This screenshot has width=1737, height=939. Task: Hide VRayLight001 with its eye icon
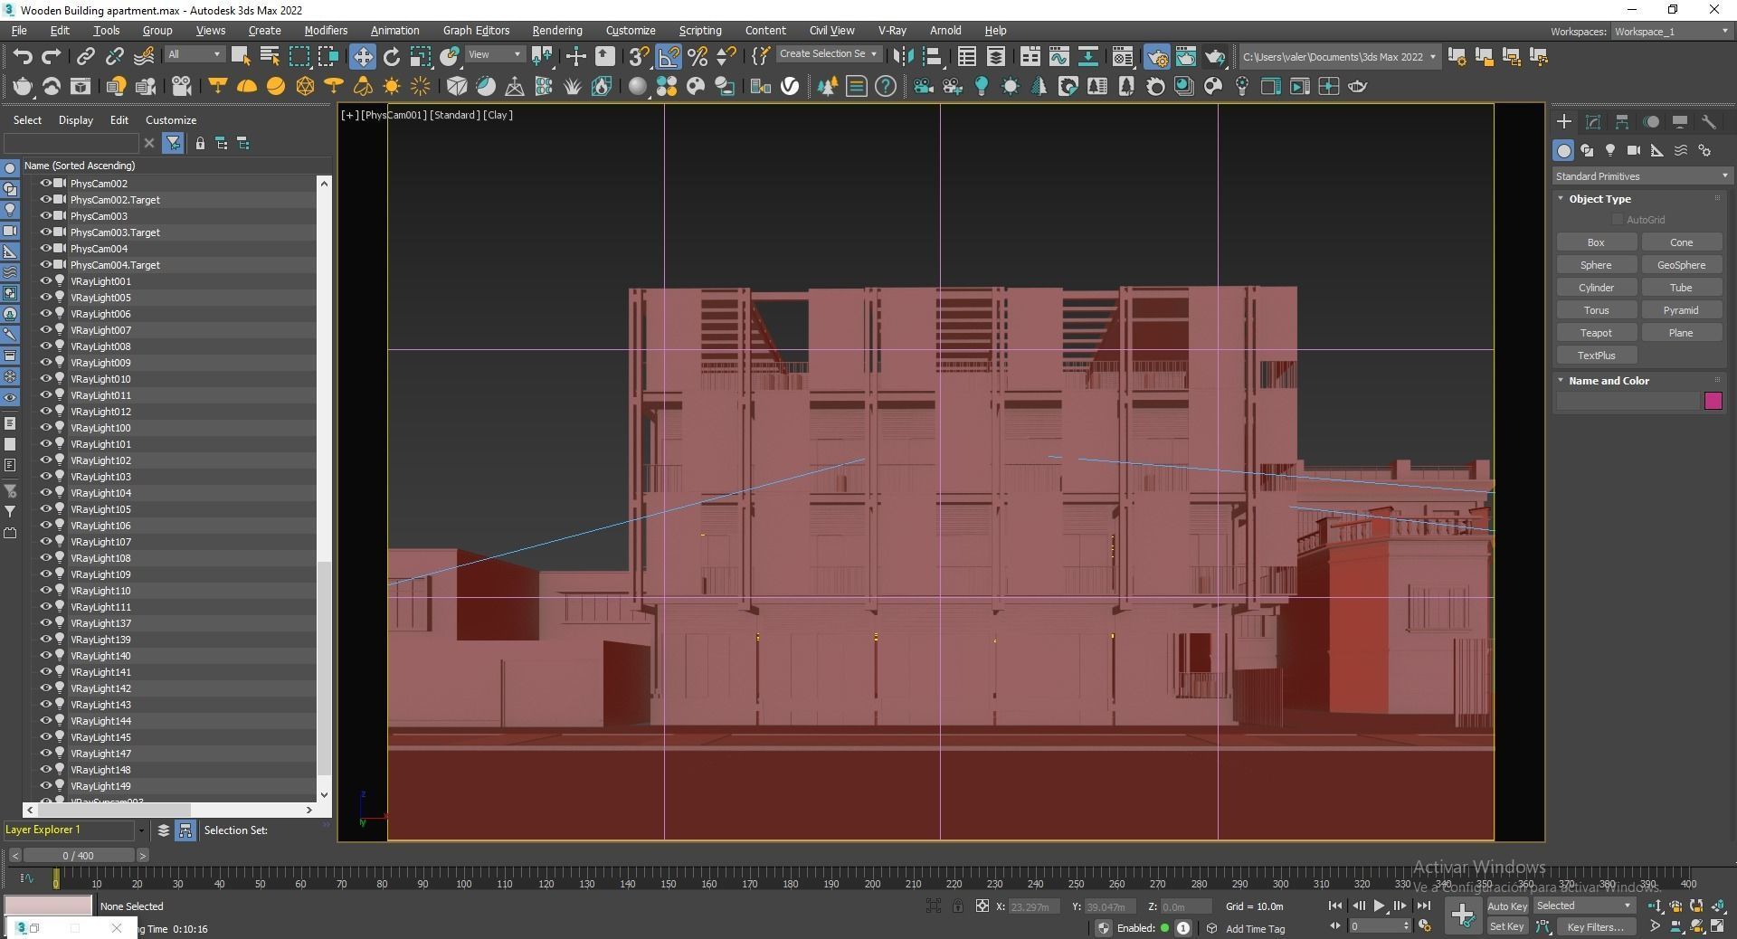point(45,280)
